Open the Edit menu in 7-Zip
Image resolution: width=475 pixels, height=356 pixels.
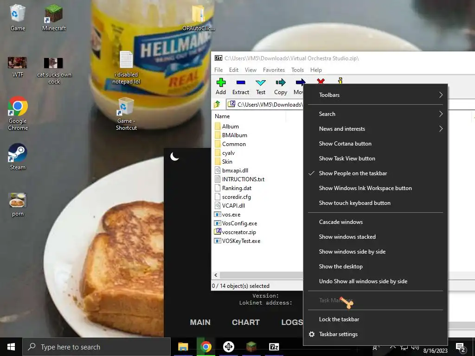234,70
